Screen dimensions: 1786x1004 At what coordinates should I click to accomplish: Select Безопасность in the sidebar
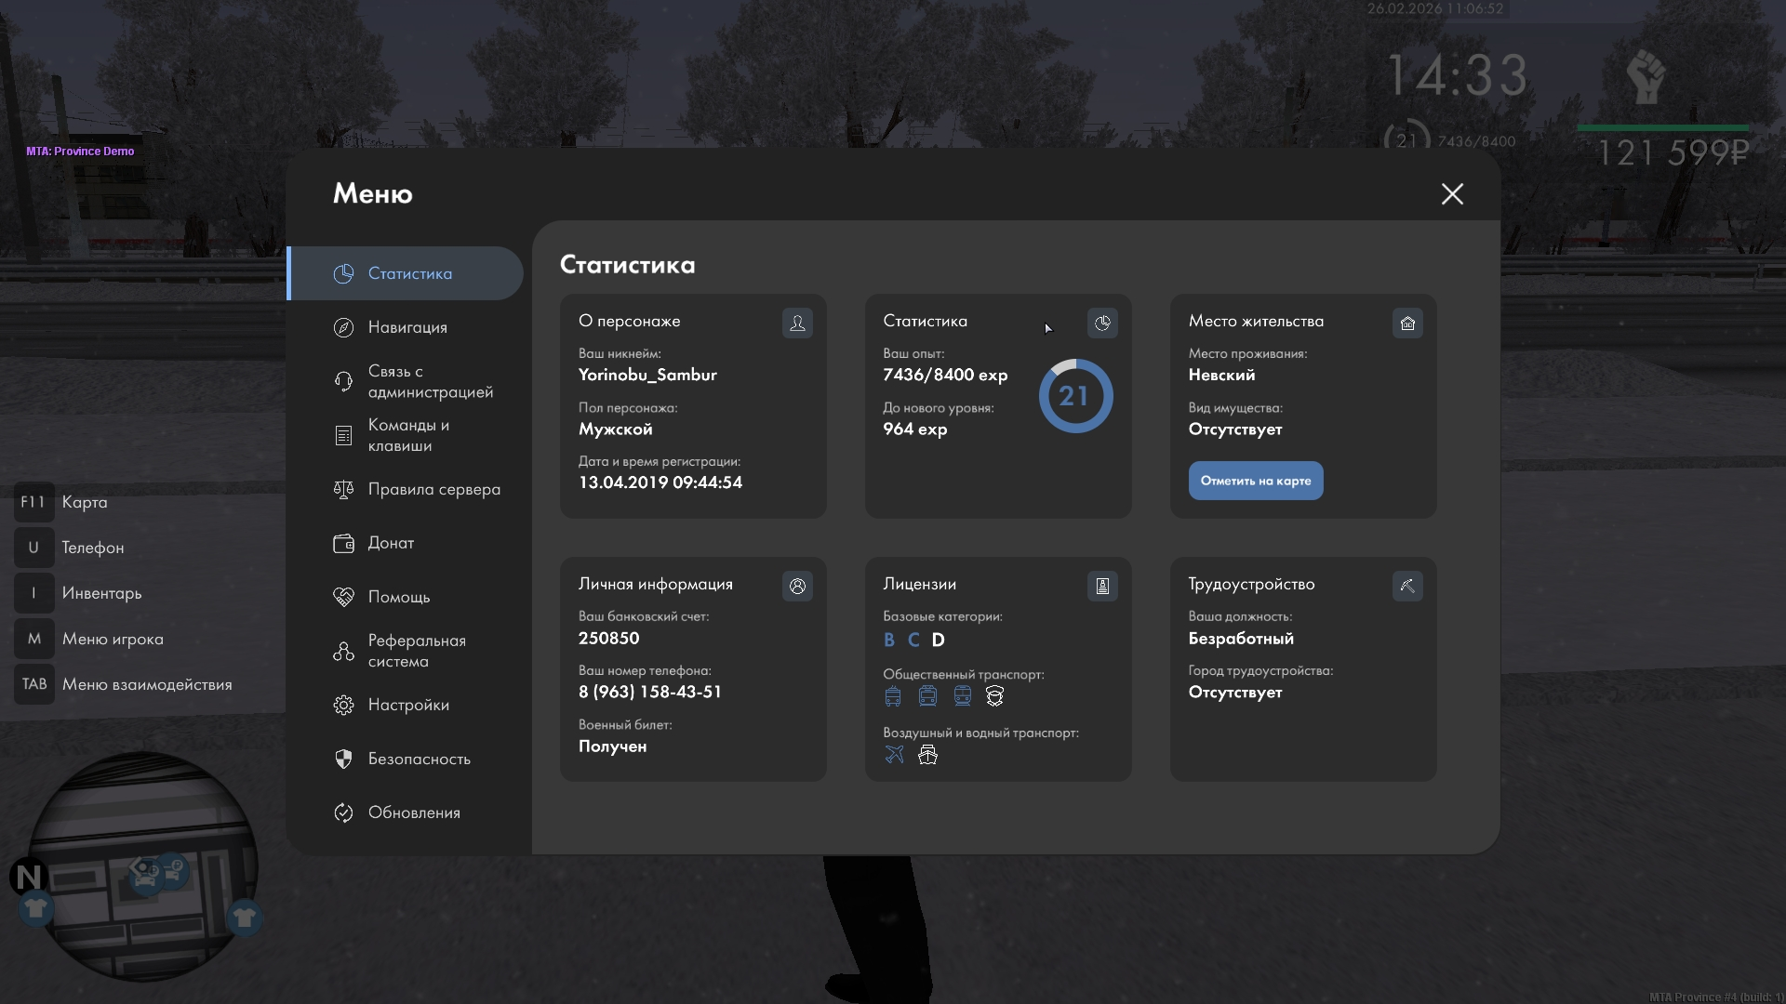coord(419,759)
